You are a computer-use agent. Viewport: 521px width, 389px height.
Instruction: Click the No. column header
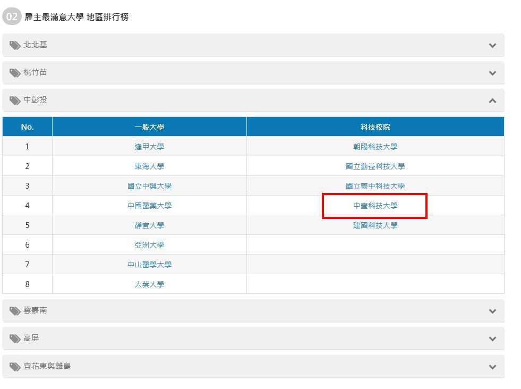tap(27, 126)
